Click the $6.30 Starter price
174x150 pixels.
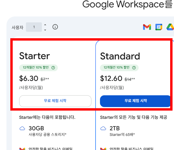click(29, 79)
